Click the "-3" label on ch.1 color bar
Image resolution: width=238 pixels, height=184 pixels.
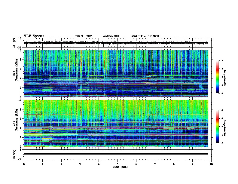(221, 60)
